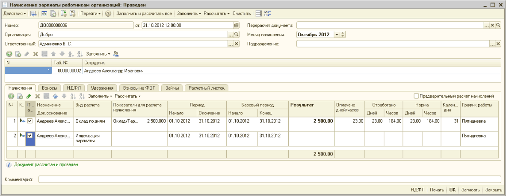Screen dimensions: 506x196
Task: Click Месяц начисления spinner arrows
Action: (x=342, y=35)
